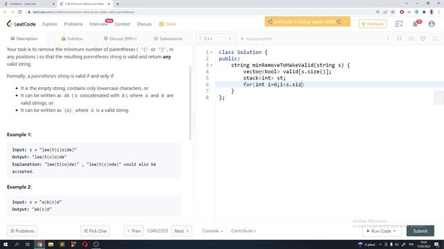Screen dimensions: 444x249
Task: Click the description panel scrollbar
Action: [190, 103]
